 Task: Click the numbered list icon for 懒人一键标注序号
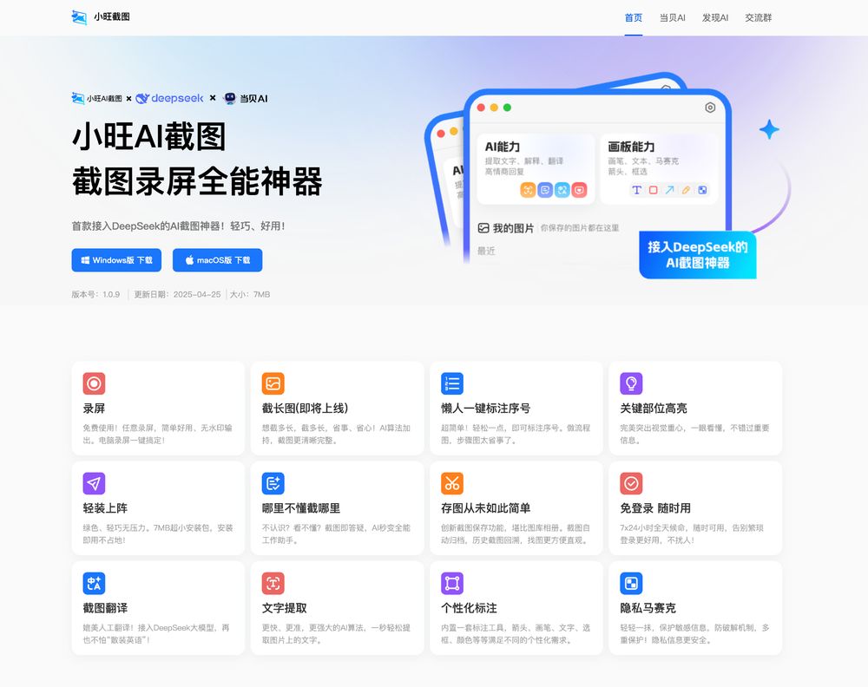pyautogui.click(x=452, y=383)
